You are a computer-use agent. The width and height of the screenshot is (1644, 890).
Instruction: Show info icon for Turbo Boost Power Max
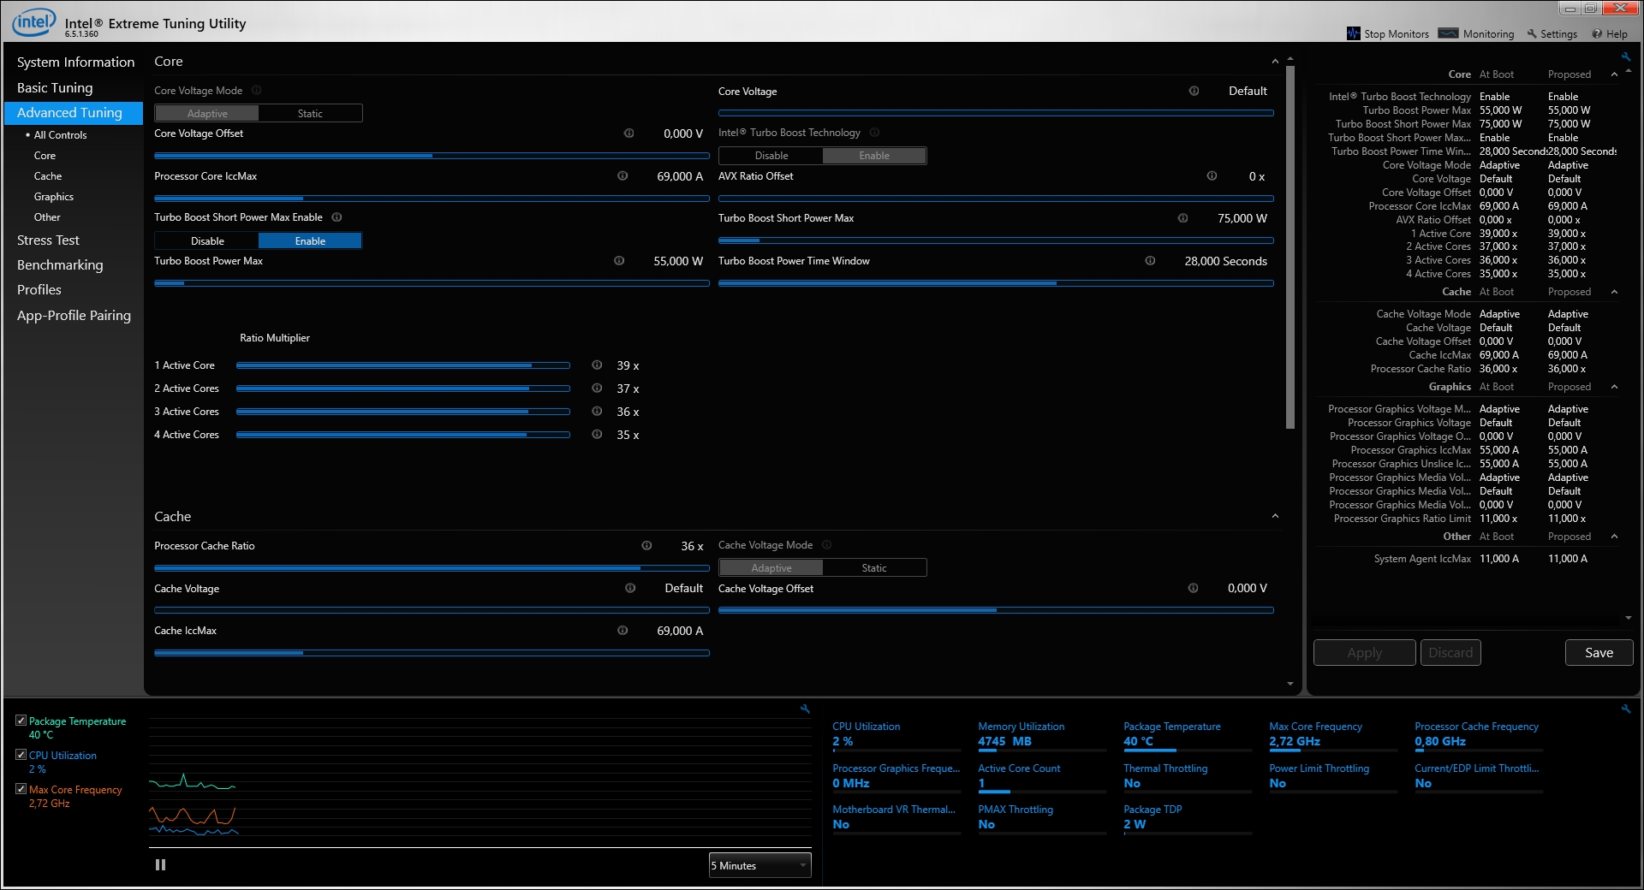point(619,261)
